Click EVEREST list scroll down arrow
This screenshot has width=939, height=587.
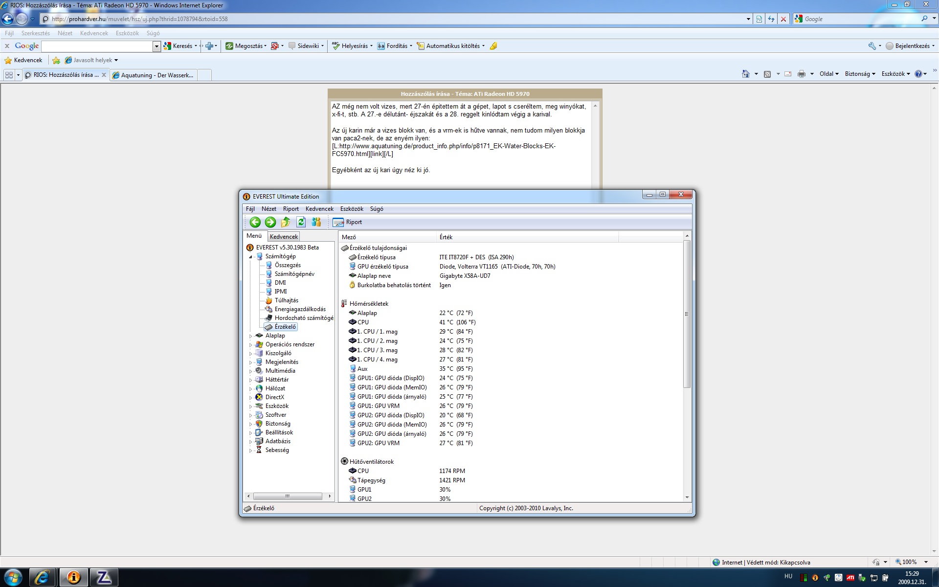coord(687,497)
